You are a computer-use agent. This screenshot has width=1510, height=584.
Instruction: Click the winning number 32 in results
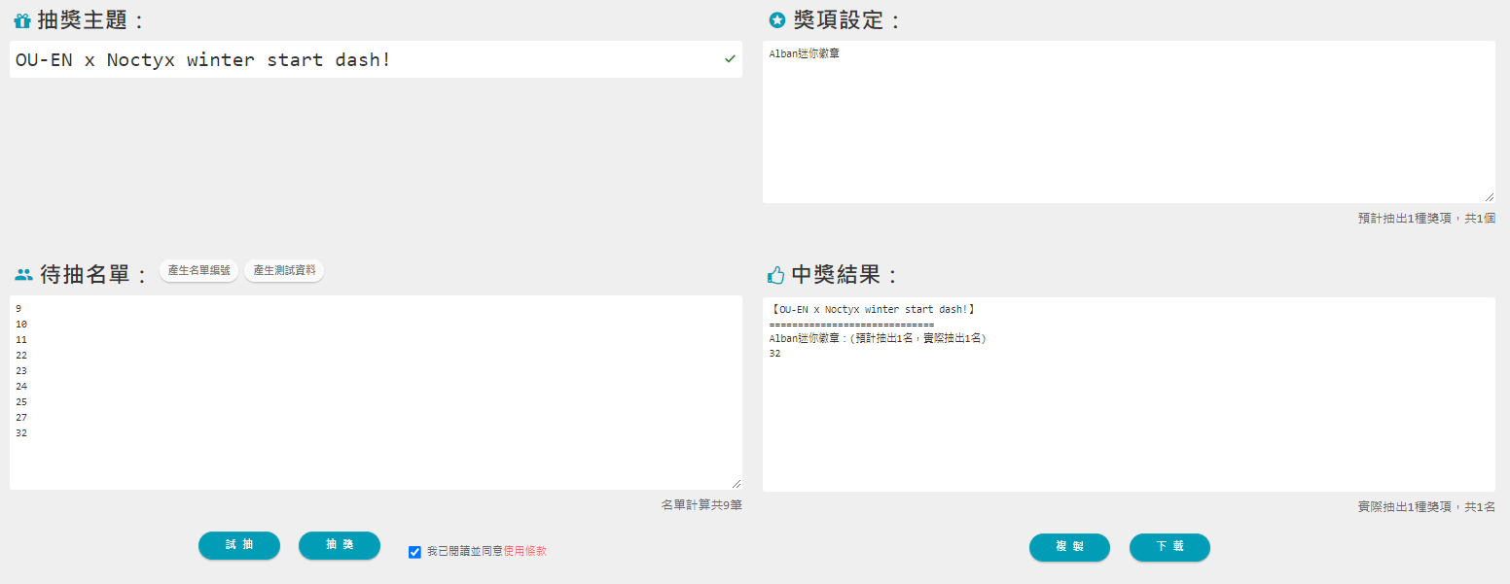point(774,354)
